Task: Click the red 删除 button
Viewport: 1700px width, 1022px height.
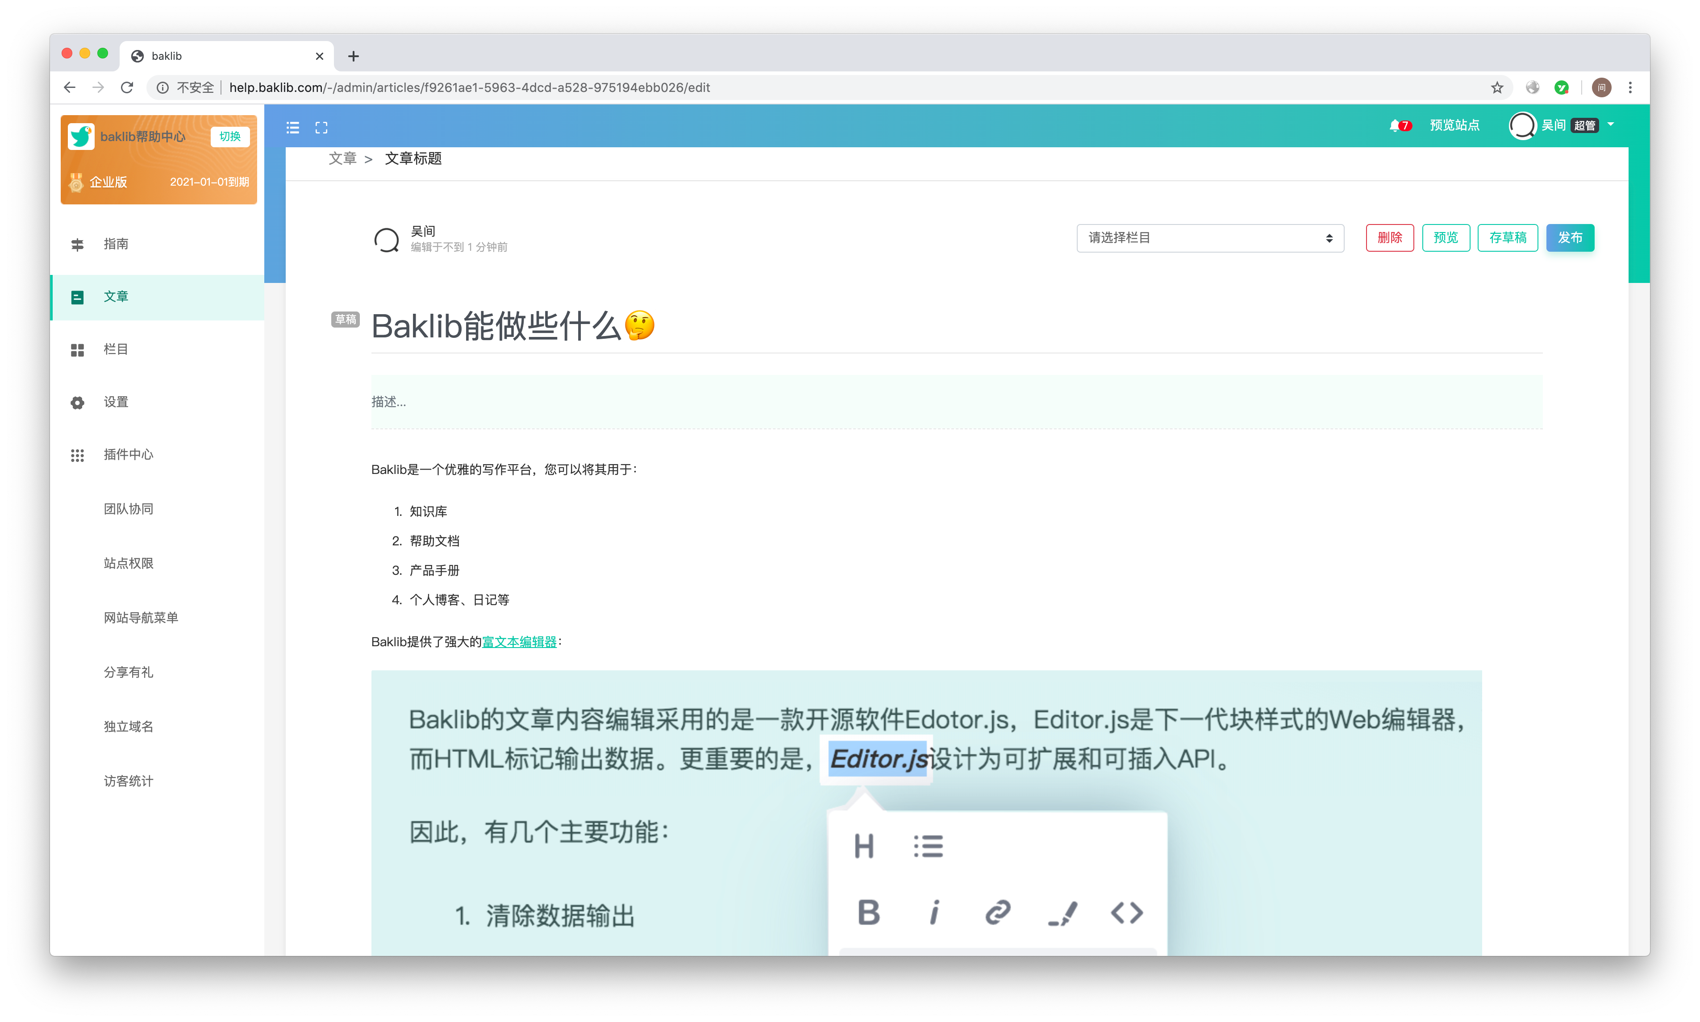Action: [x=1389, y=237]
